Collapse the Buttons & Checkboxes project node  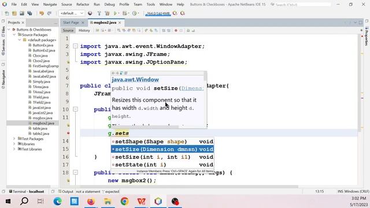[9, 29]
